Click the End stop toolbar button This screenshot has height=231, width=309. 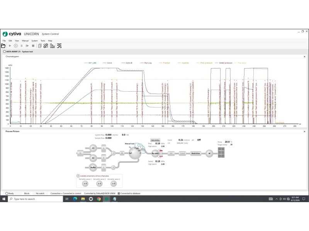(x=33, y=46)
